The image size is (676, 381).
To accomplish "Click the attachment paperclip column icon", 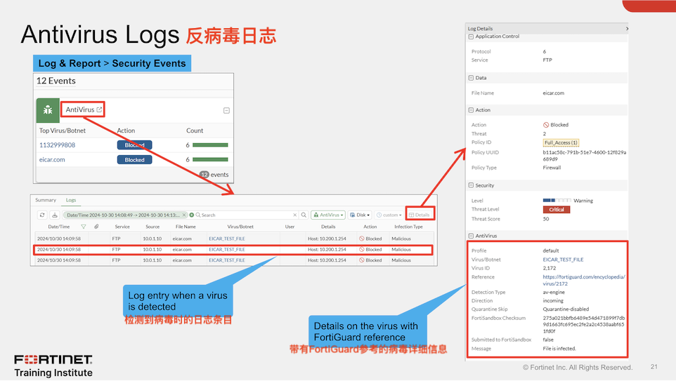I will tap(96, 227).
